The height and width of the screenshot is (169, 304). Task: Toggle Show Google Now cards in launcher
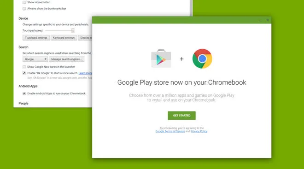click(24, 67)
